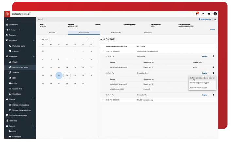Click the Backup type column header
The width and height of the screenshot is (233, 142).
click(x=141, y=46)
